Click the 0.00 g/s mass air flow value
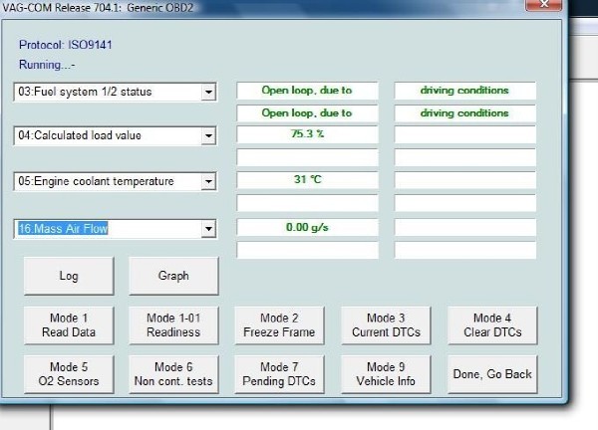Viewport: 598px width, 430px height. click(307, 227)
